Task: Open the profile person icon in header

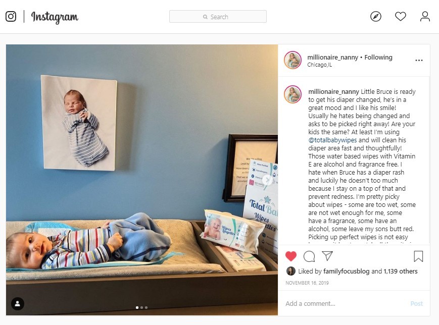Action: (x=425, y=17)
